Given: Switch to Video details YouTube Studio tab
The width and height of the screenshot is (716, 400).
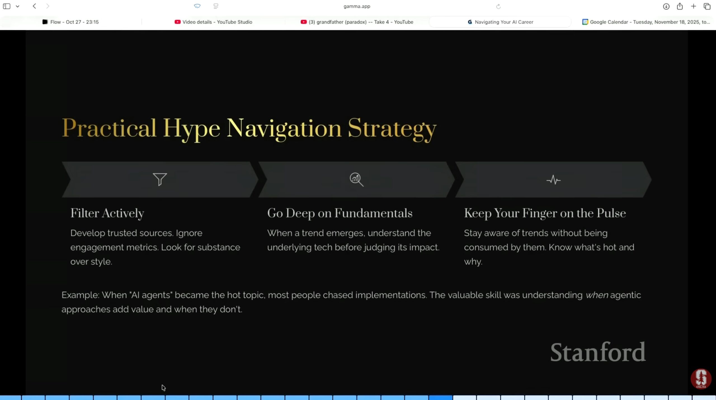Looking at the screenshot, I should pos(213,22).
